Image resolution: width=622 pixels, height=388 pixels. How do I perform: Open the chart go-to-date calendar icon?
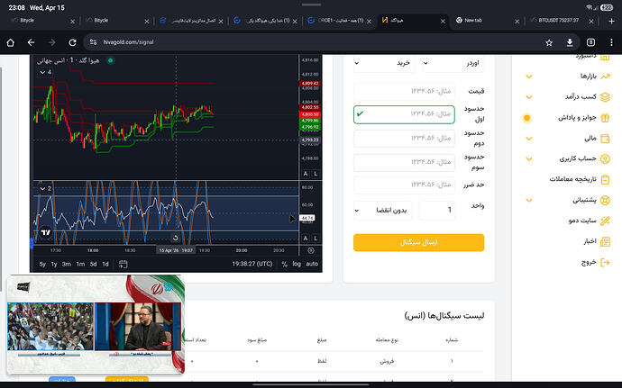[x=123, y=264]
